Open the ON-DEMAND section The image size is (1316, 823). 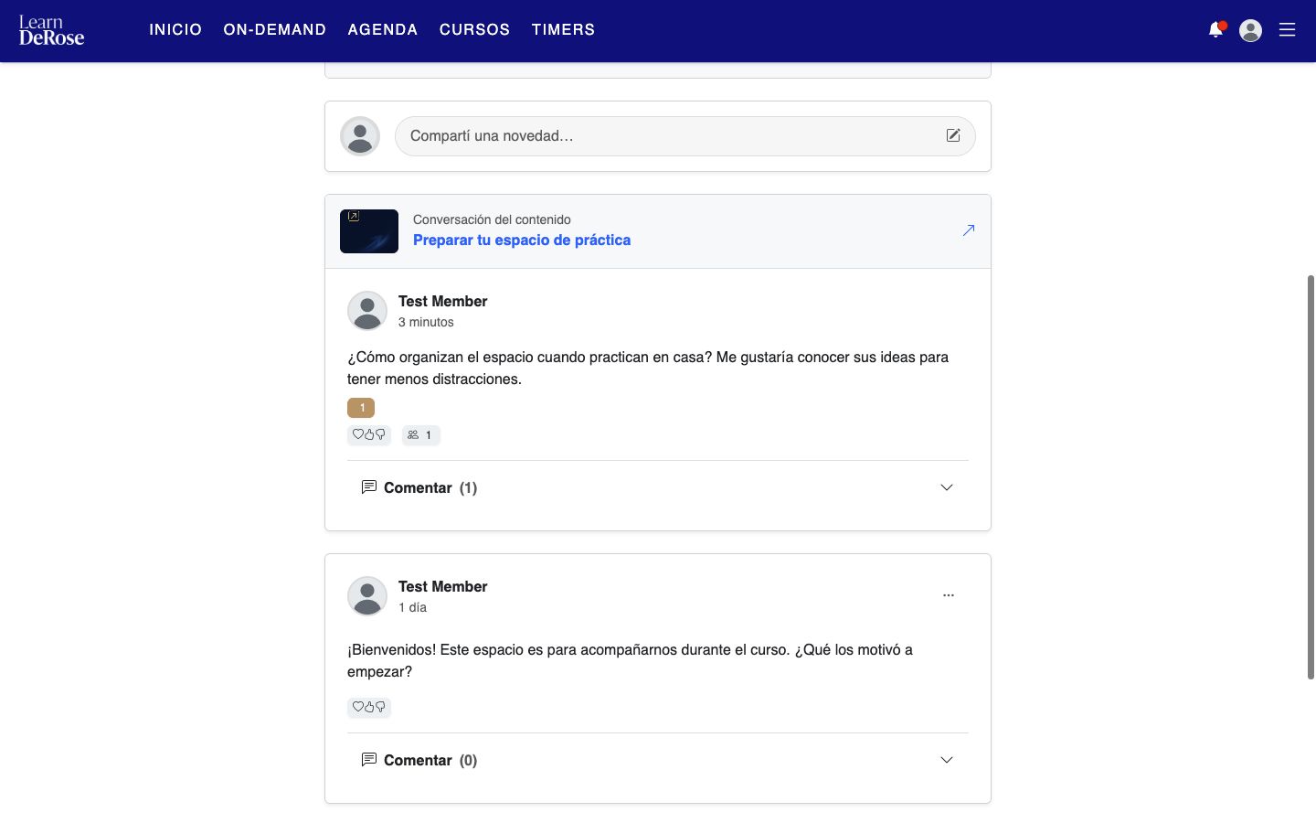pos(275,30)
